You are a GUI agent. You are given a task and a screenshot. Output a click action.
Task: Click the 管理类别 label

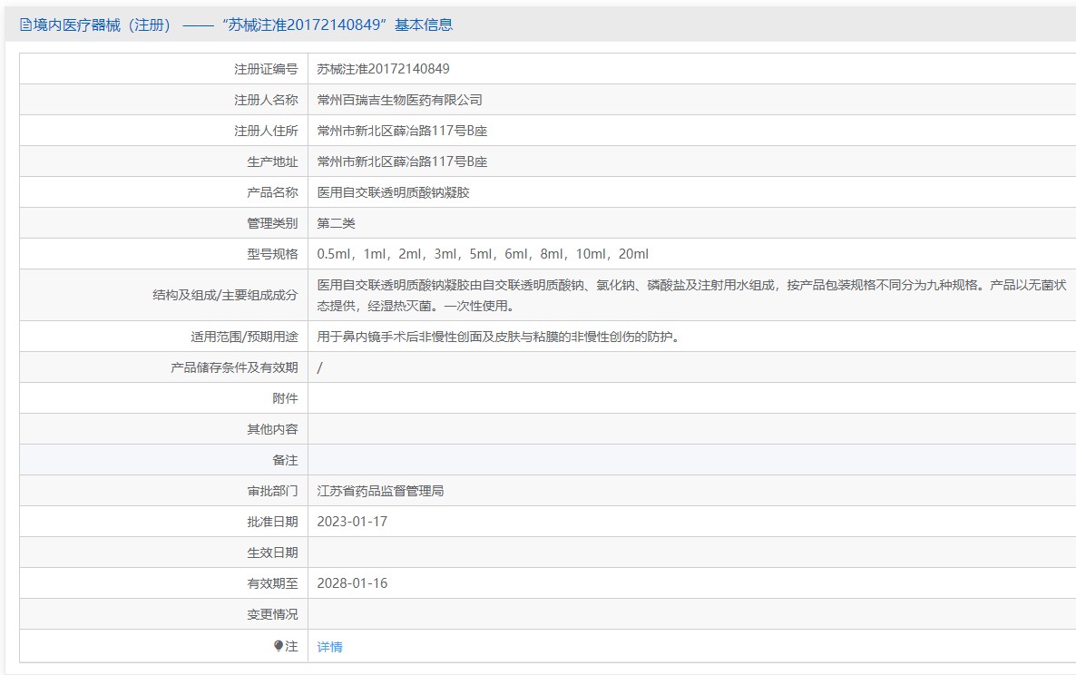pos(272,223)
